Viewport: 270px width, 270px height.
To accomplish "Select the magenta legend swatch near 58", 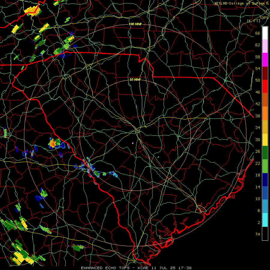I will click(265, 60).
